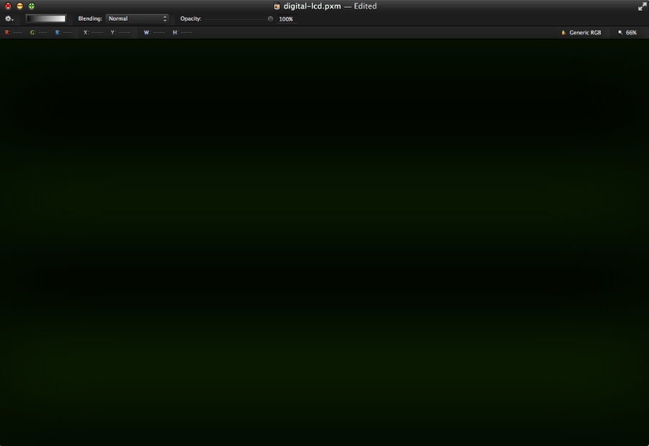649x446 pixels.
Task: Close the digital-lcd.pxm window
Action: tap(8, 6)
